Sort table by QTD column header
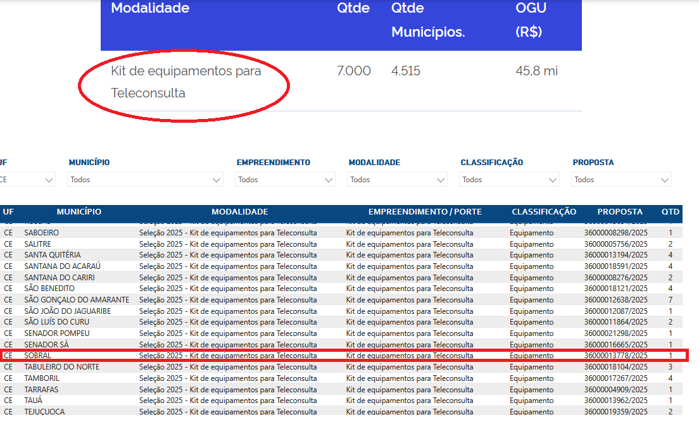Viewport: 699px width, 429px height. [670, 212]
